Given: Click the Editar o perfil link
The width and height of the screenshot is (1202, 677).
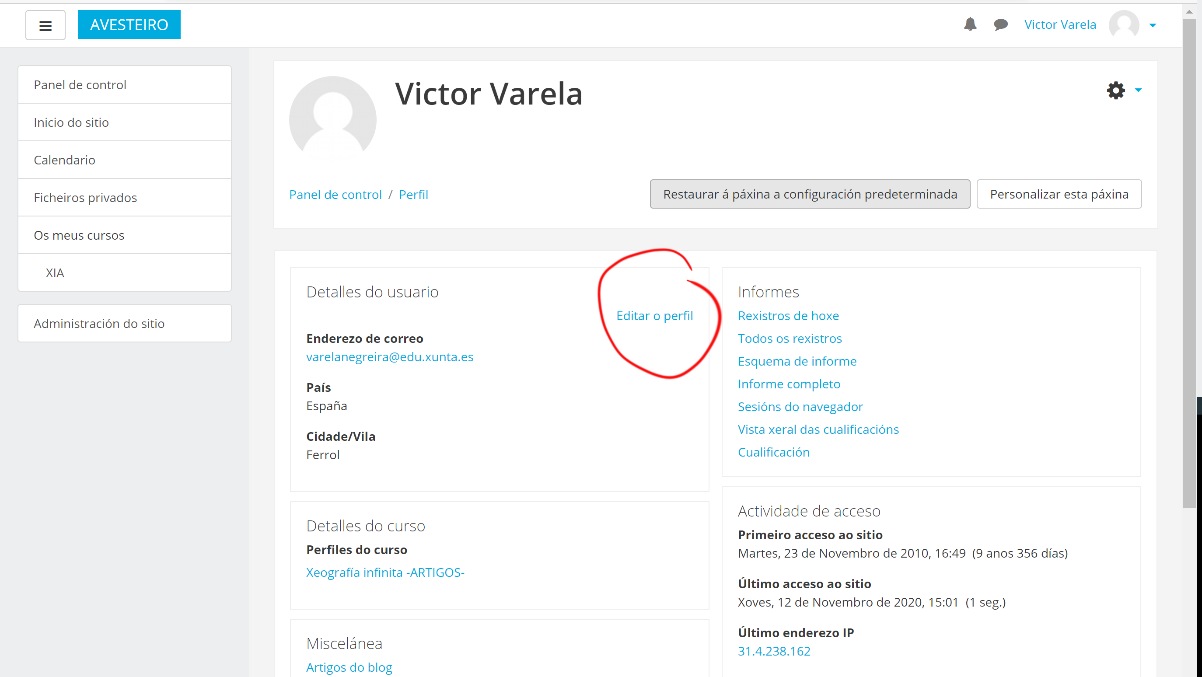Looking at the screenshot, I should pyautogui.click(x=654, y=316).
